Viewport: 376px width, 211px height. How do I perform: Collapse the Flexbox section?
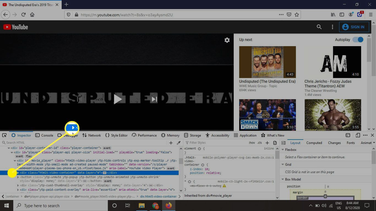click(x=283, y=150)
